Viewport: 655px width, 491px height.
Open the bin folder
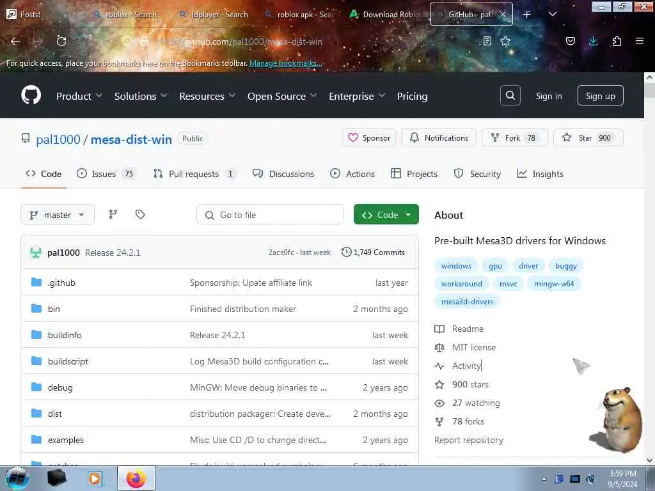pos(54,309)
